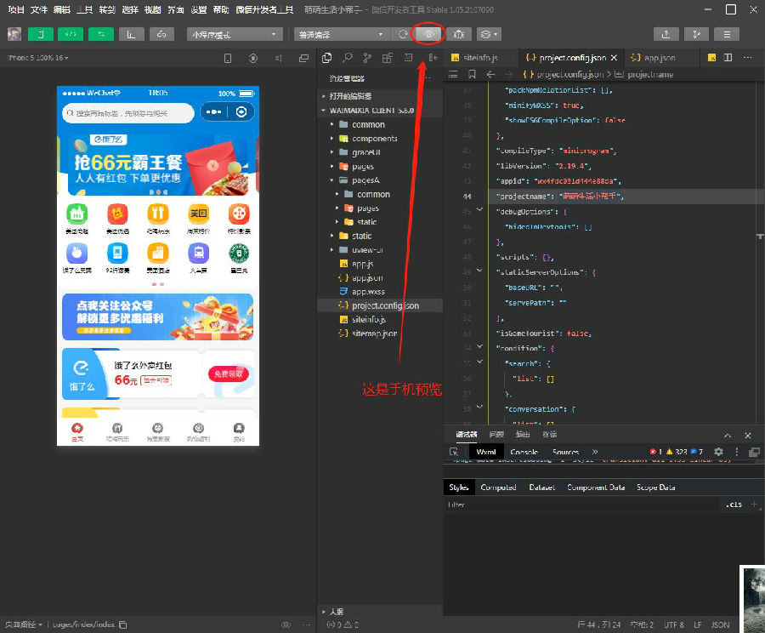This screenshot has width=765, height=633.
Task: Click the compile refresh icon
Action: [403, 34]
